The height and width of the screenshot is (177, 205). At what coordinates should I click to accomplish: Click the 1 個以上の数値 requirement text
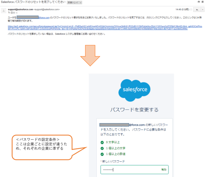point(116,154)
